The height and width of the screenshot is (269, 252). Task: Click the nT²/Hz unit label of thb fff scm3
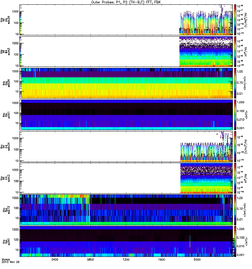246,51
